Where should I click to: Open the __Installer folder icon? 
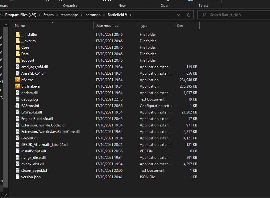[18, 35]
